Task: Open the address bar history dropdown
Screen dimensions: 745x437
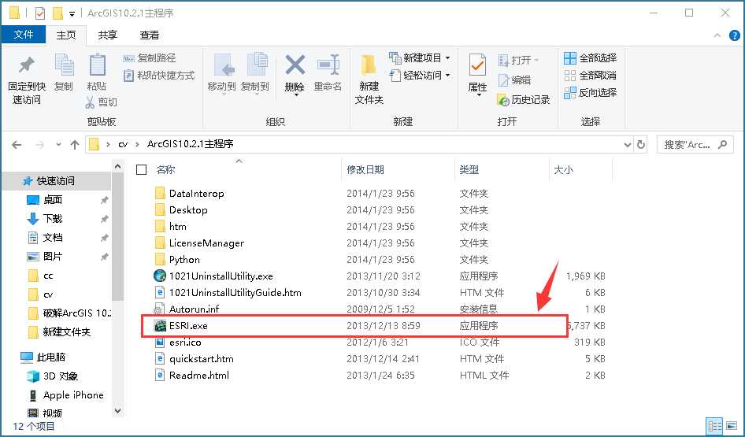Action: [627, 145]
